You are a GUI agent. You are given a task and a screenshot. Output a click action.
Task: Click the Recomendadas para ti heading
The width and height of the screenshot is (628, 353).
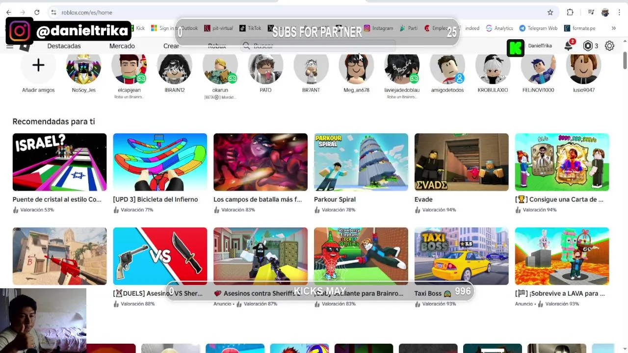coord(53,122)
